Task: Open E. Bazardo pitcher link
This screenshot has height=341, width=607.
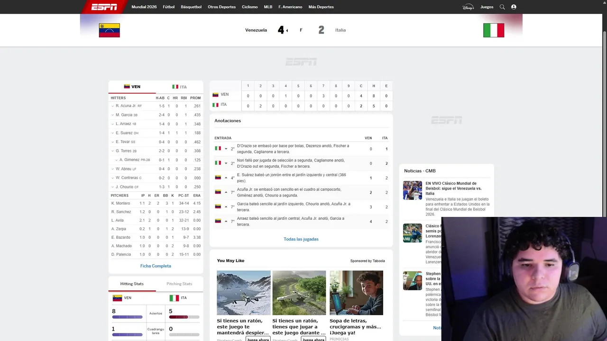Action: click(x=120, y=238)
